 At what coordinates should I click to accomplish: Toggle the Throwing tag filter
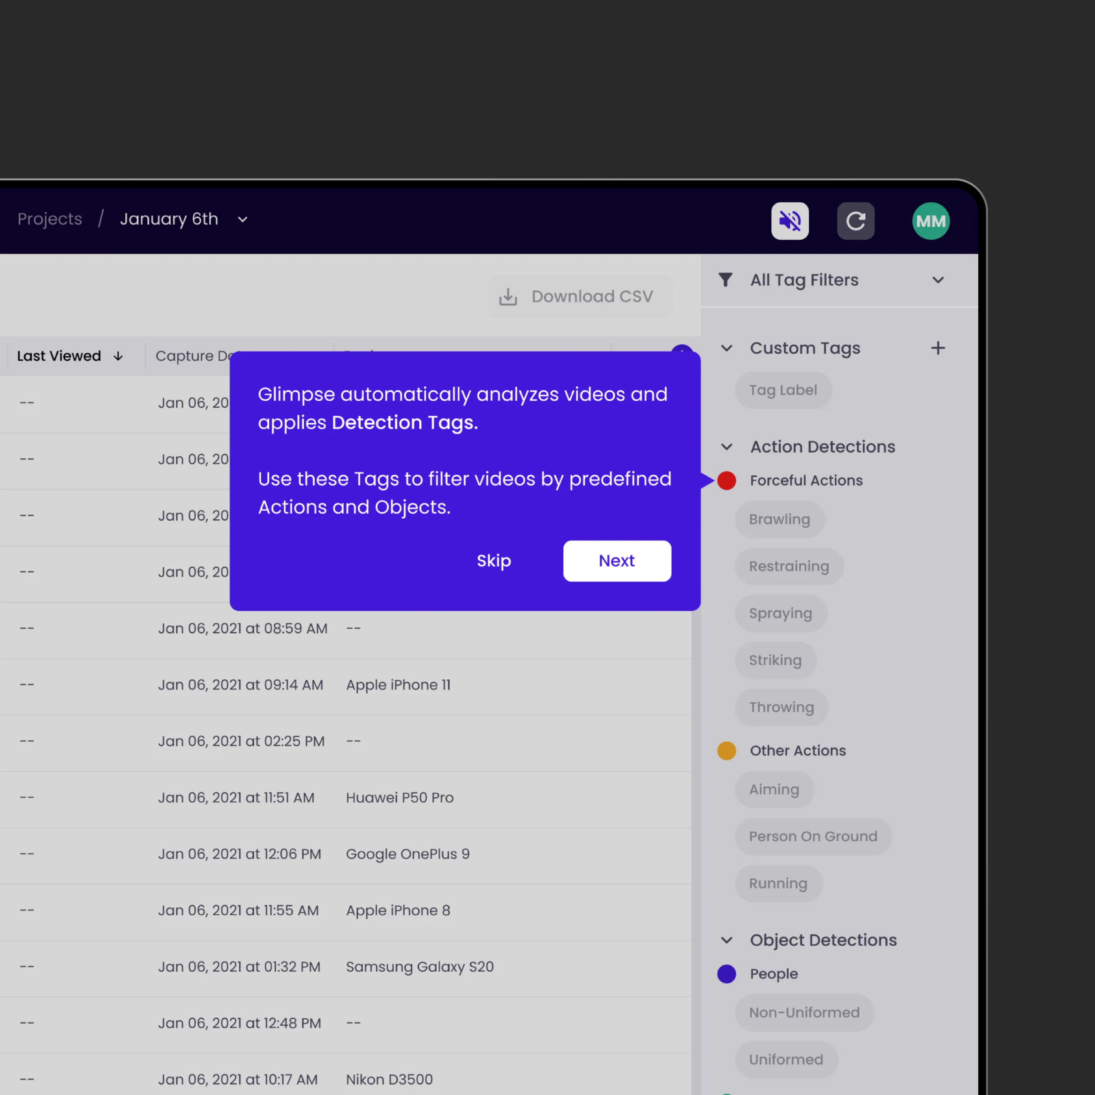coord(782,707)
